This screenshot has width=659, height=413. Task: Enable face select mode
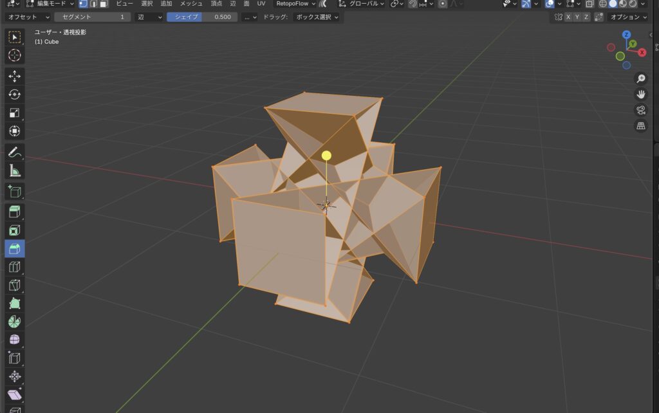click(x=104, y=4)
